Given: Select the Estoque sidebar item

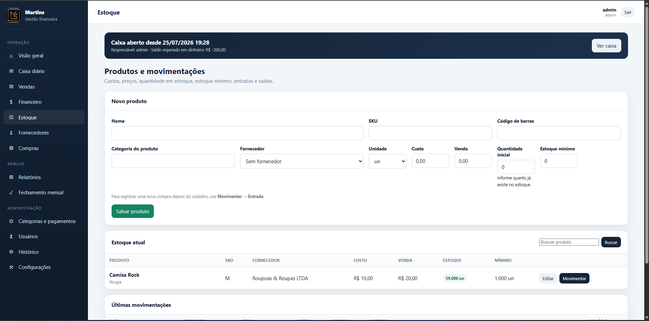Looking at the screenshot, I should 44,117.
